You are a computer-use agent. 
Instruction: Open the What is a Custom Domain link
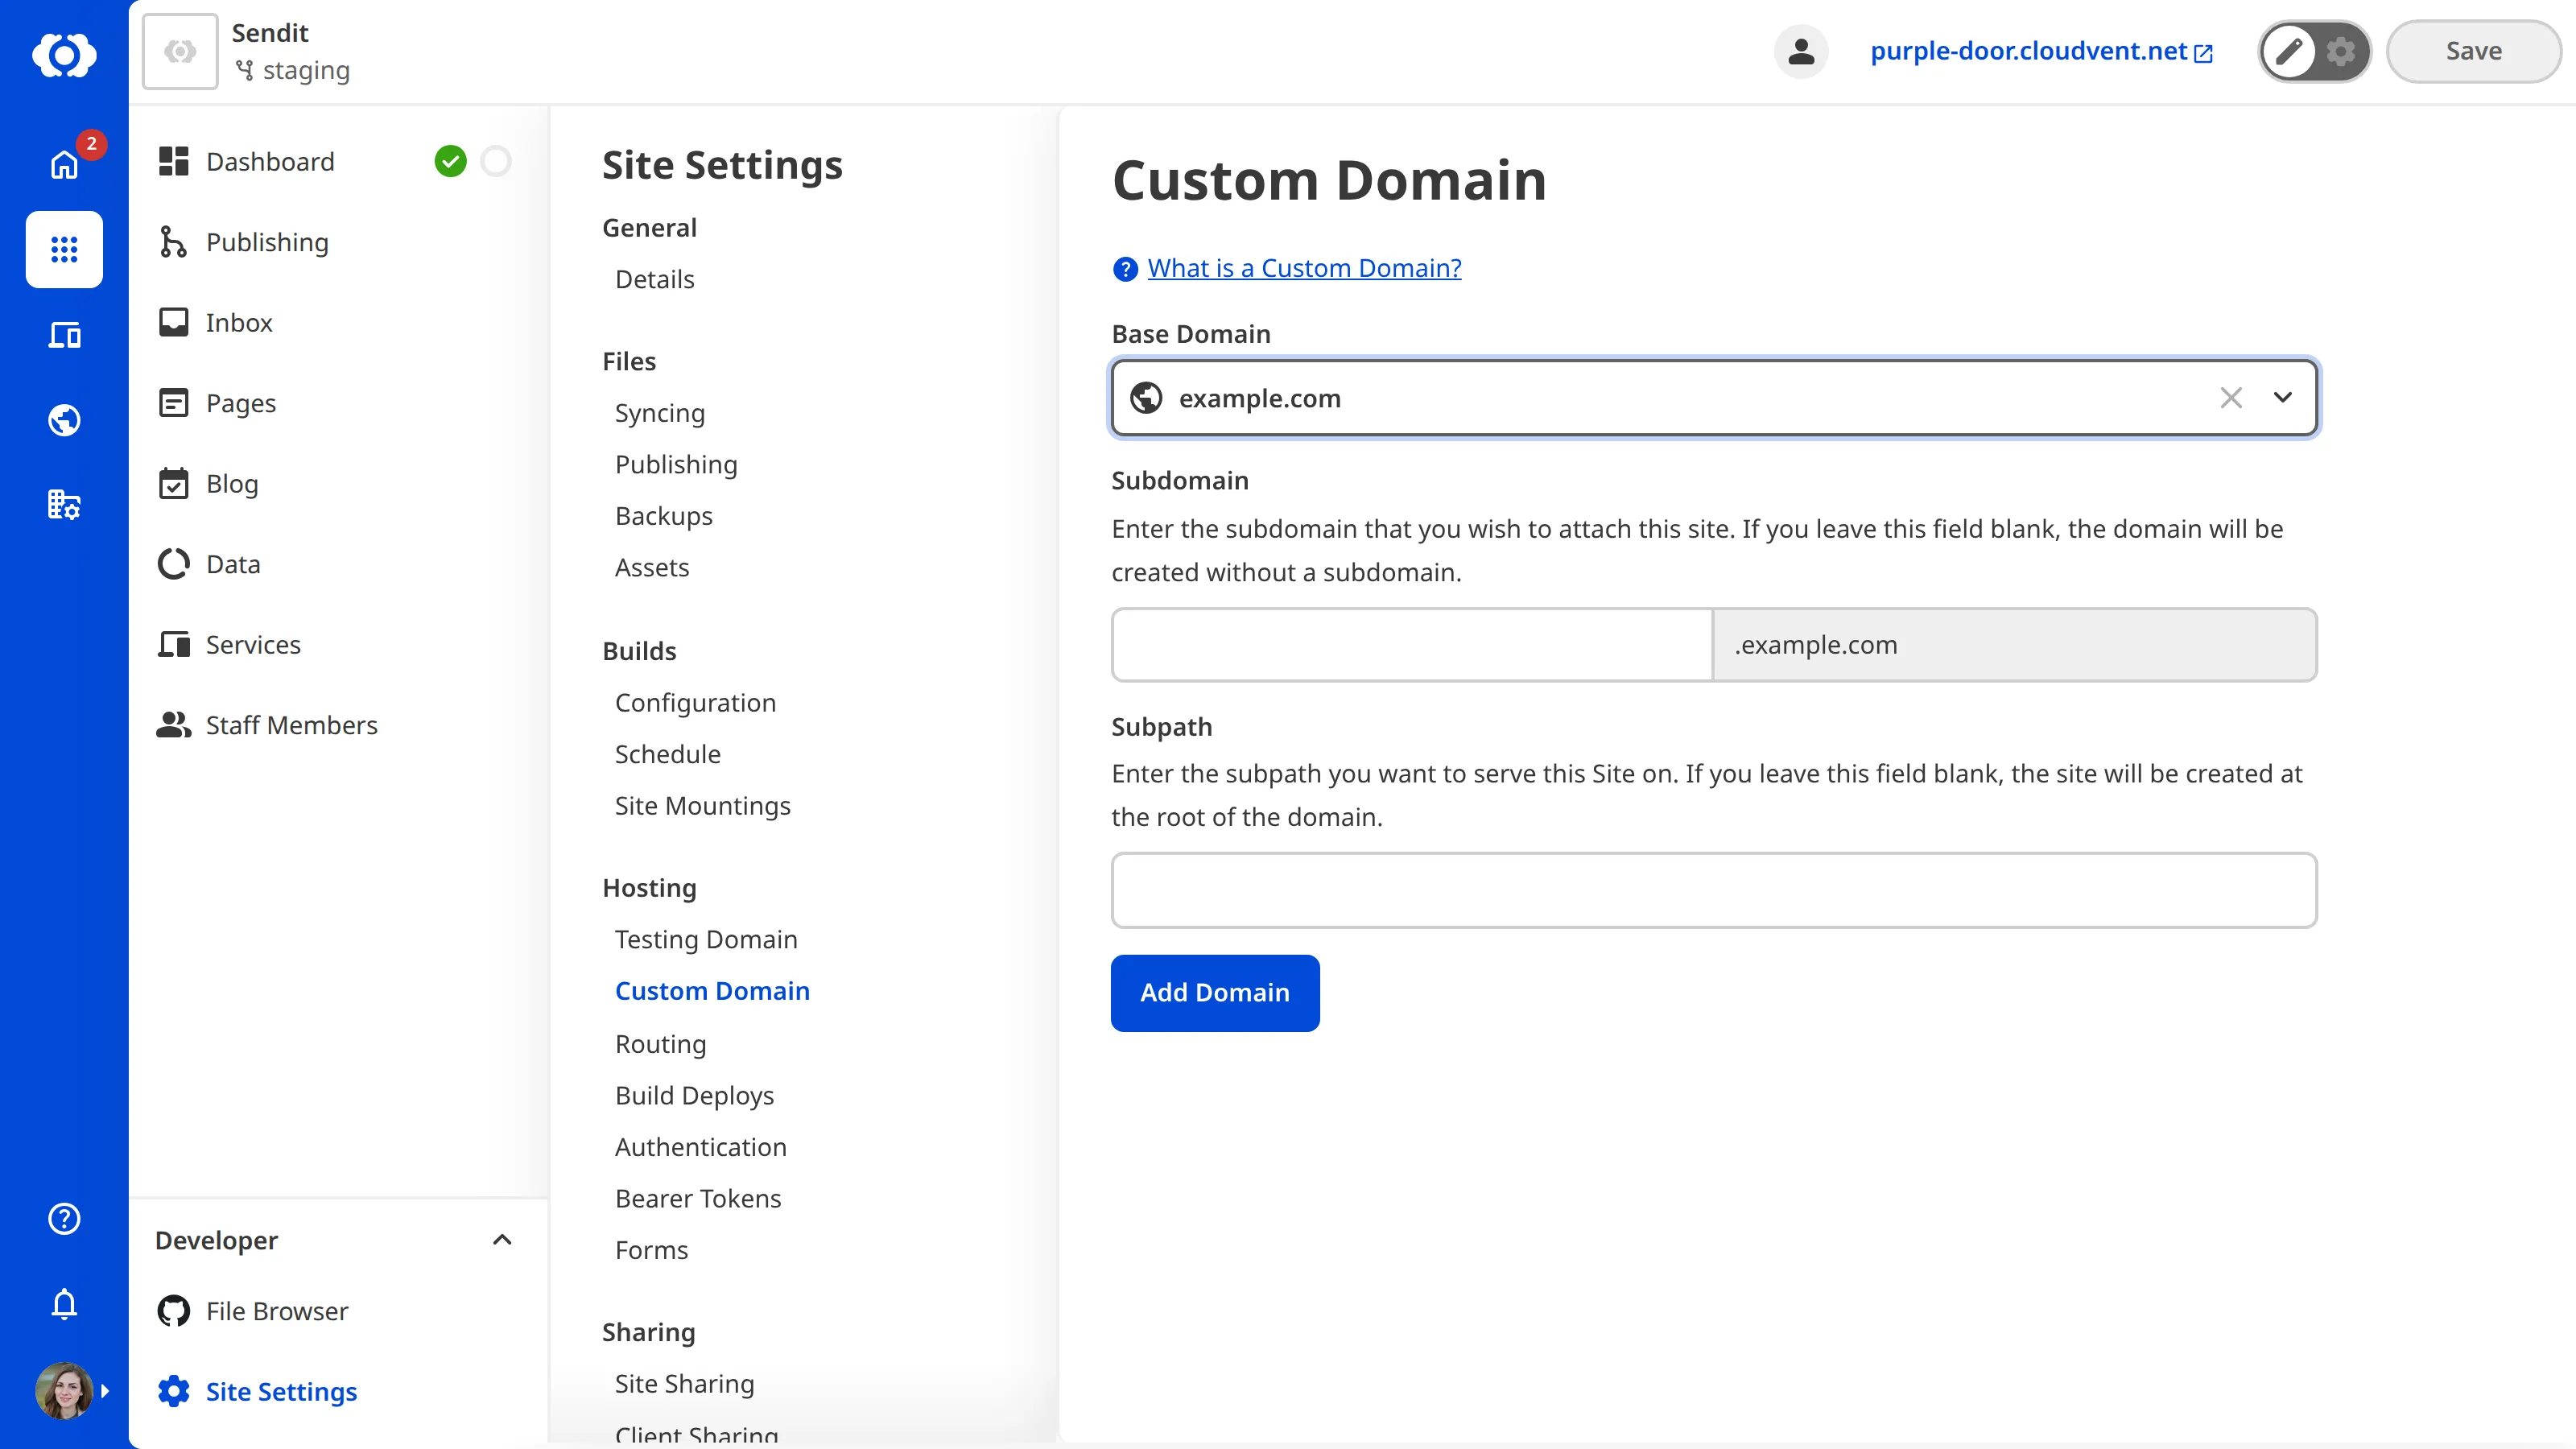(x=1304, y=268)
